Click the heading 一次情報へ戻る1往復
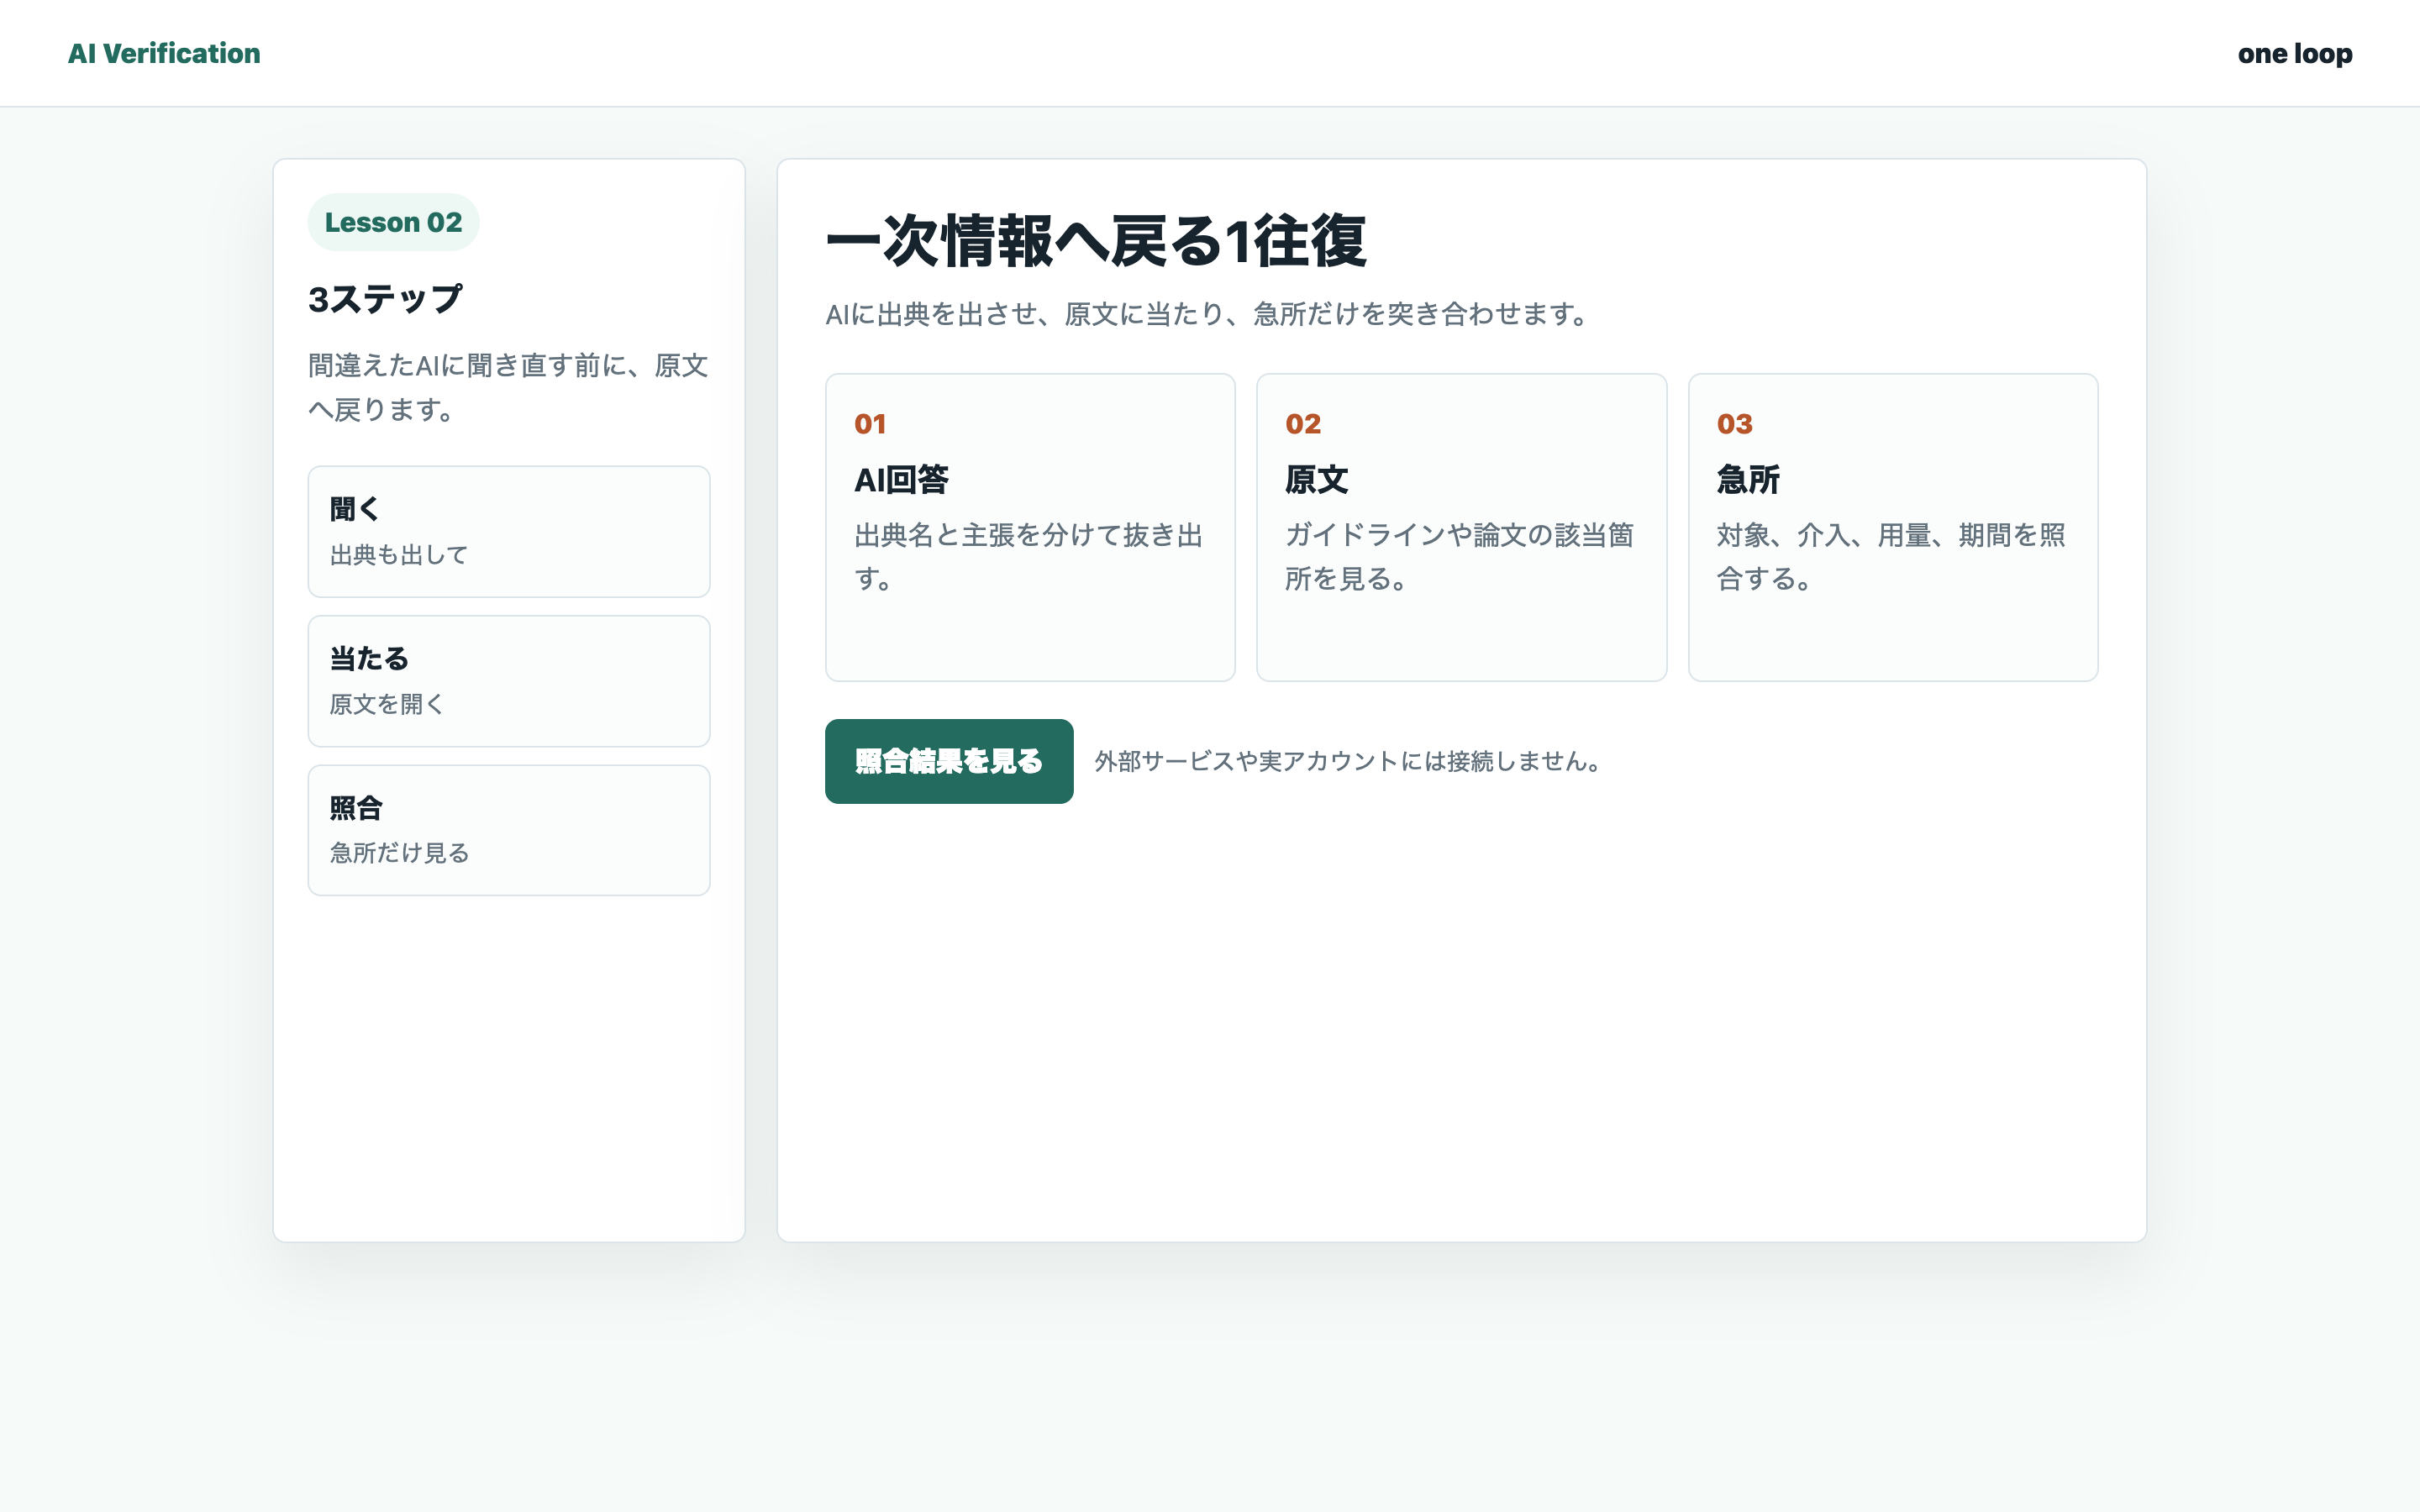This screenshot has height=1512, width=2420. click(1096, 241)
